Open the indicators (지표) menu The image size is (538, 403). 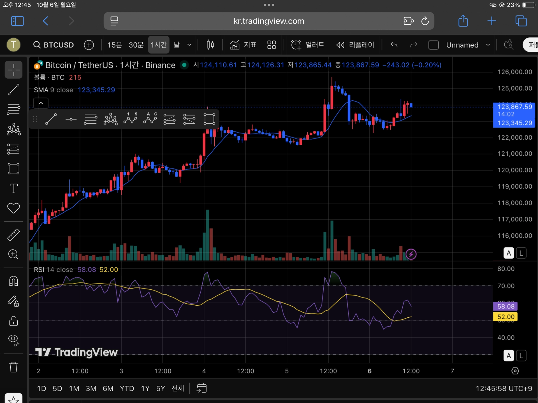coord(243,45)
